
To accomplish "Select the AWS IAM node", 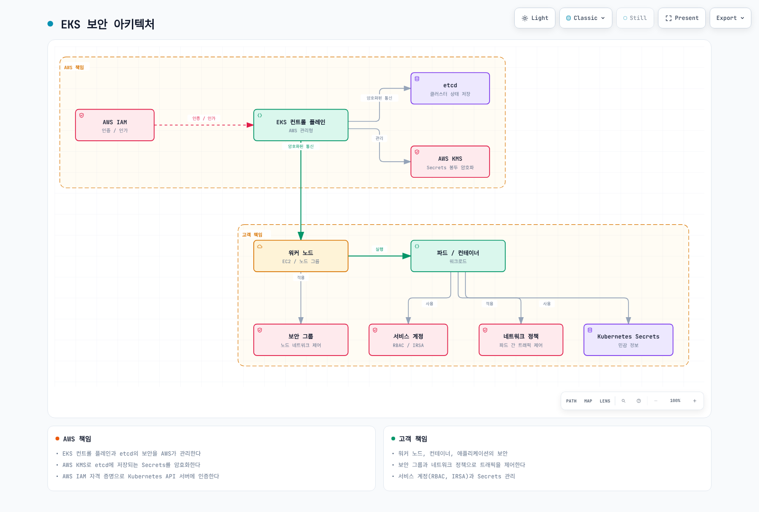I will [x=115, y=125].
